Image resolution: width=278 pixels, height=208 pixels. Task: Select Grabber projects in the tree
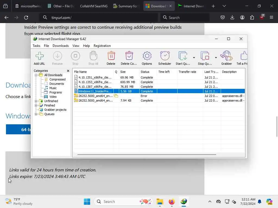point(55,110)
